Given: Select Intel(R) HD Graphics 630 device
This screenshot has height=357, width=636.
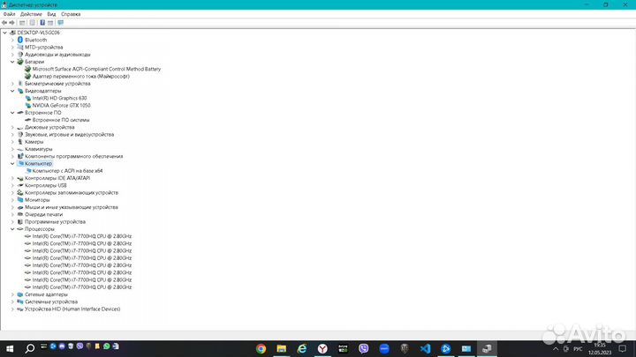Looking at the screenshot, I should coord(58,98).
